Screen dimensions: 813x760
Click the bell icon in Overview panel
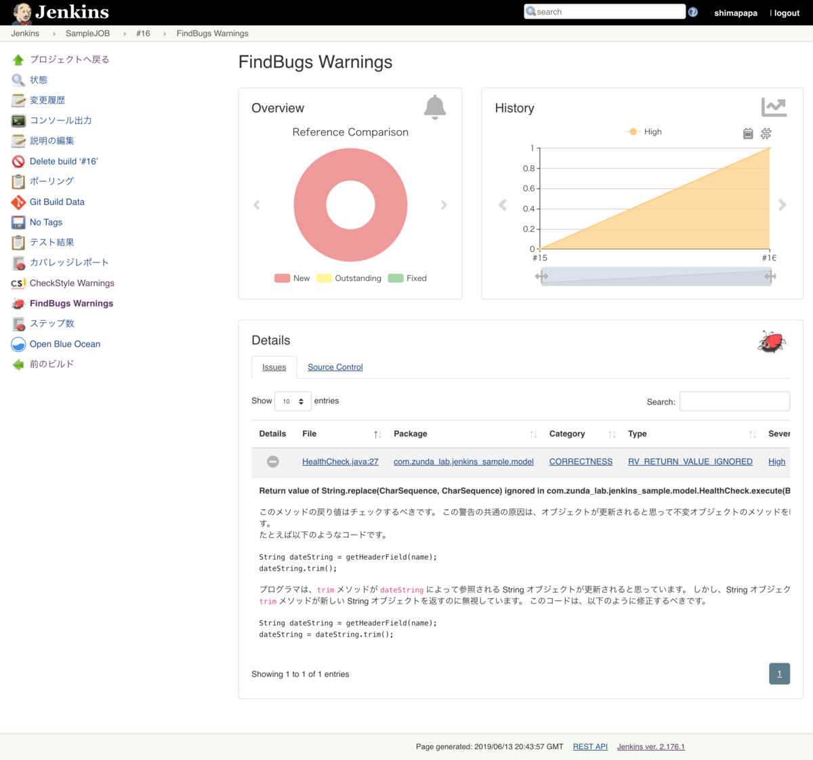tap(435, 108)
